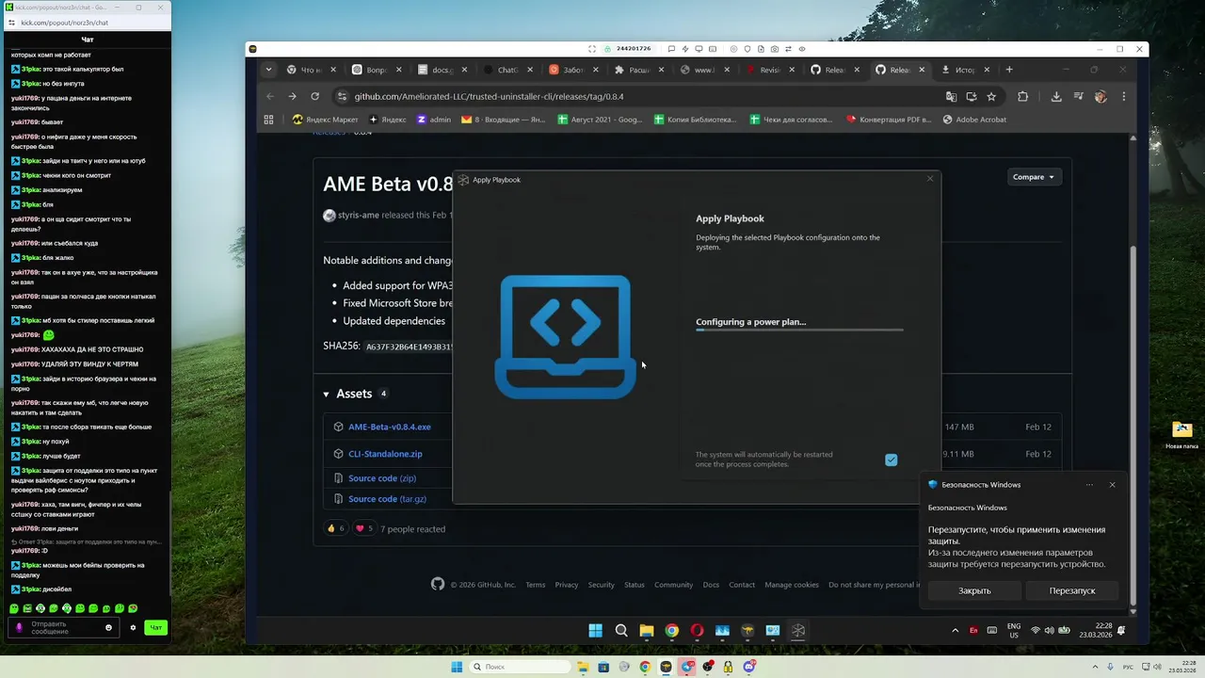Open Opera in the remote taskbar
This screenshot has width=1205, height=678.
tap(697, 631)
